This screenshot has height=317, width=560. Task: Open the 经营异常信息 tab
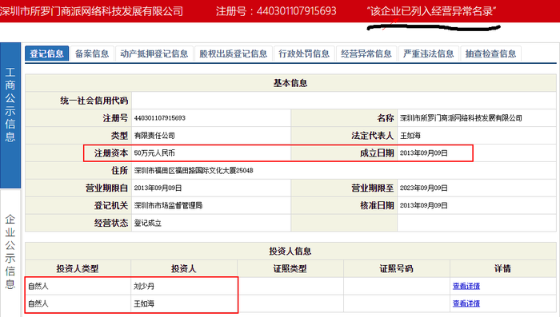tap(366, 53)
